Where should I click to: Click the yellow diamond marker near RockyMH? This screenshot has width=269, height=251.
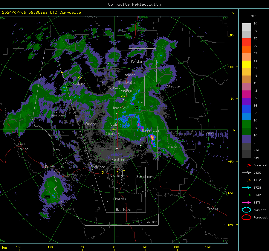tap(80, 78)
